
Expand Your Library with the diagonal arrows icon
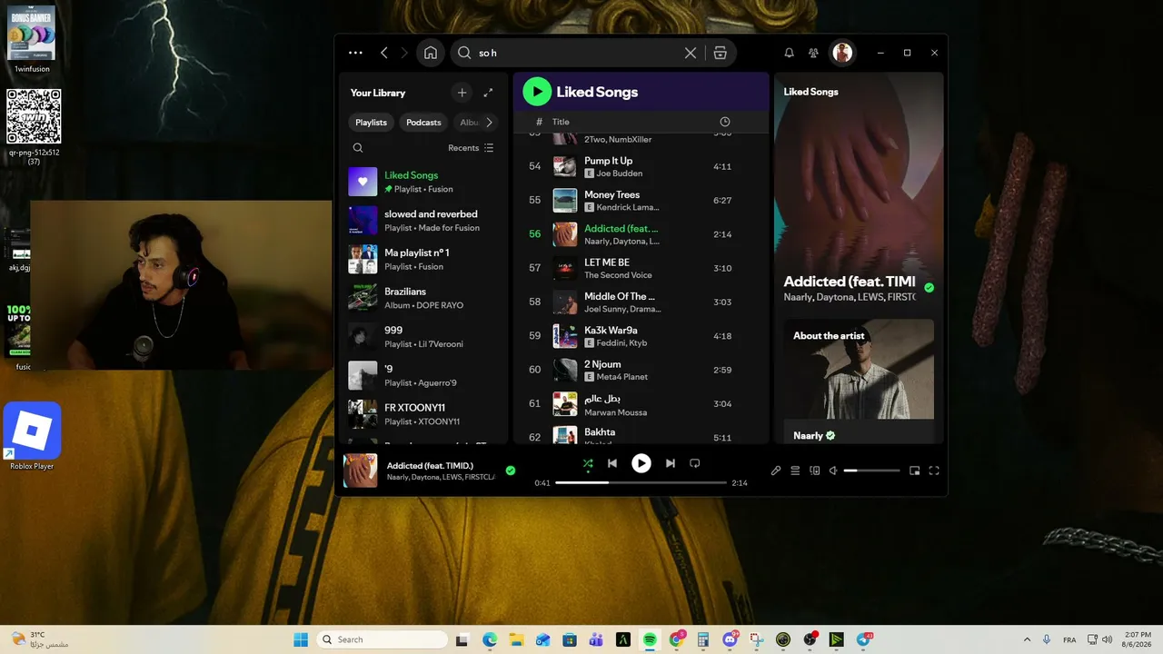(x=488, y=93)
